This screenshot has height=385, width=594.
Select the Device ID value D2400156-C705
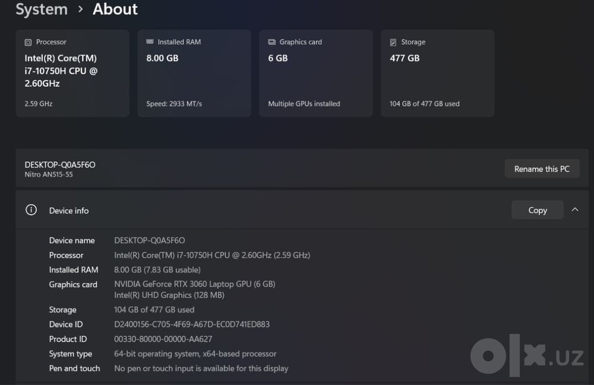tap(192, 324)
